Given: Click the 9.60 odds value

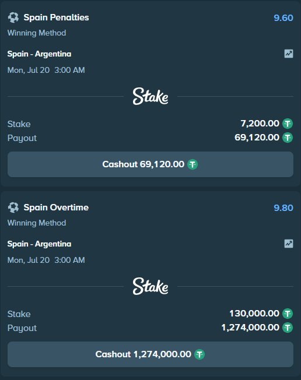Looking at the screenshot, I should coord(283,17).
